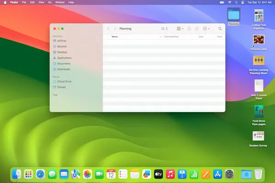
Task: Click the Edit Tags toolbar icon
Action: tap(197, 28)
